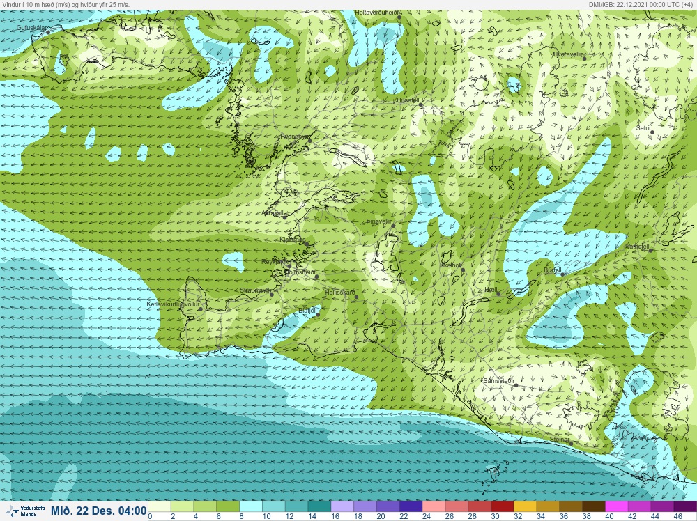Click the Hveravellir station label
This screenshot has width=697, height=521.
[x=567, y=54]
